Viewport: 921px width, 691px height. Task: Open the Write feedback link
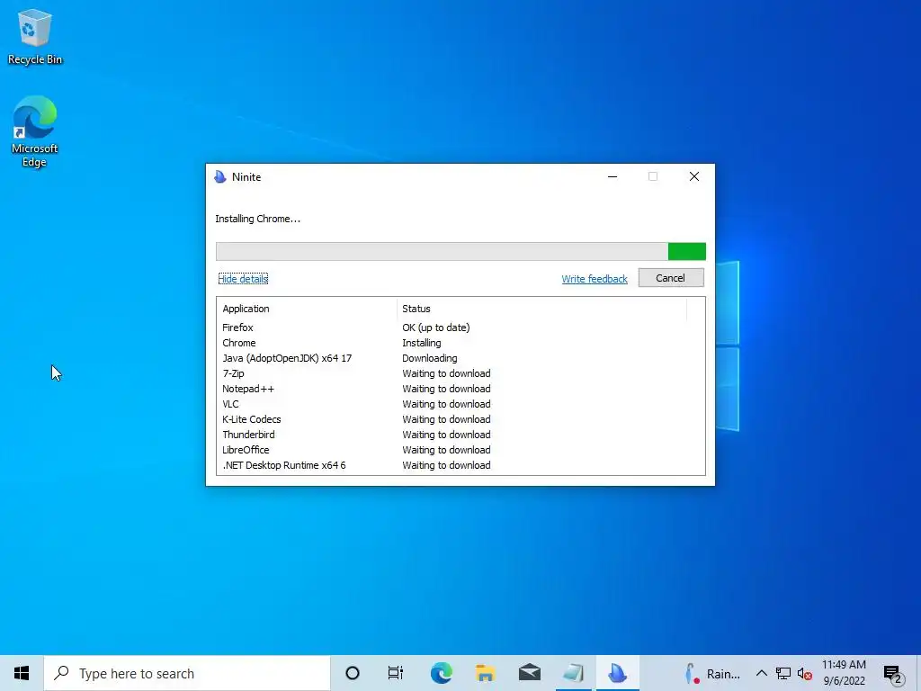(x=595, y=279)
